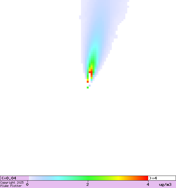The height and width of the screenshot is (188, 176).
Task: Pick the green middle of the color bar
Action: tap(88, 178)
